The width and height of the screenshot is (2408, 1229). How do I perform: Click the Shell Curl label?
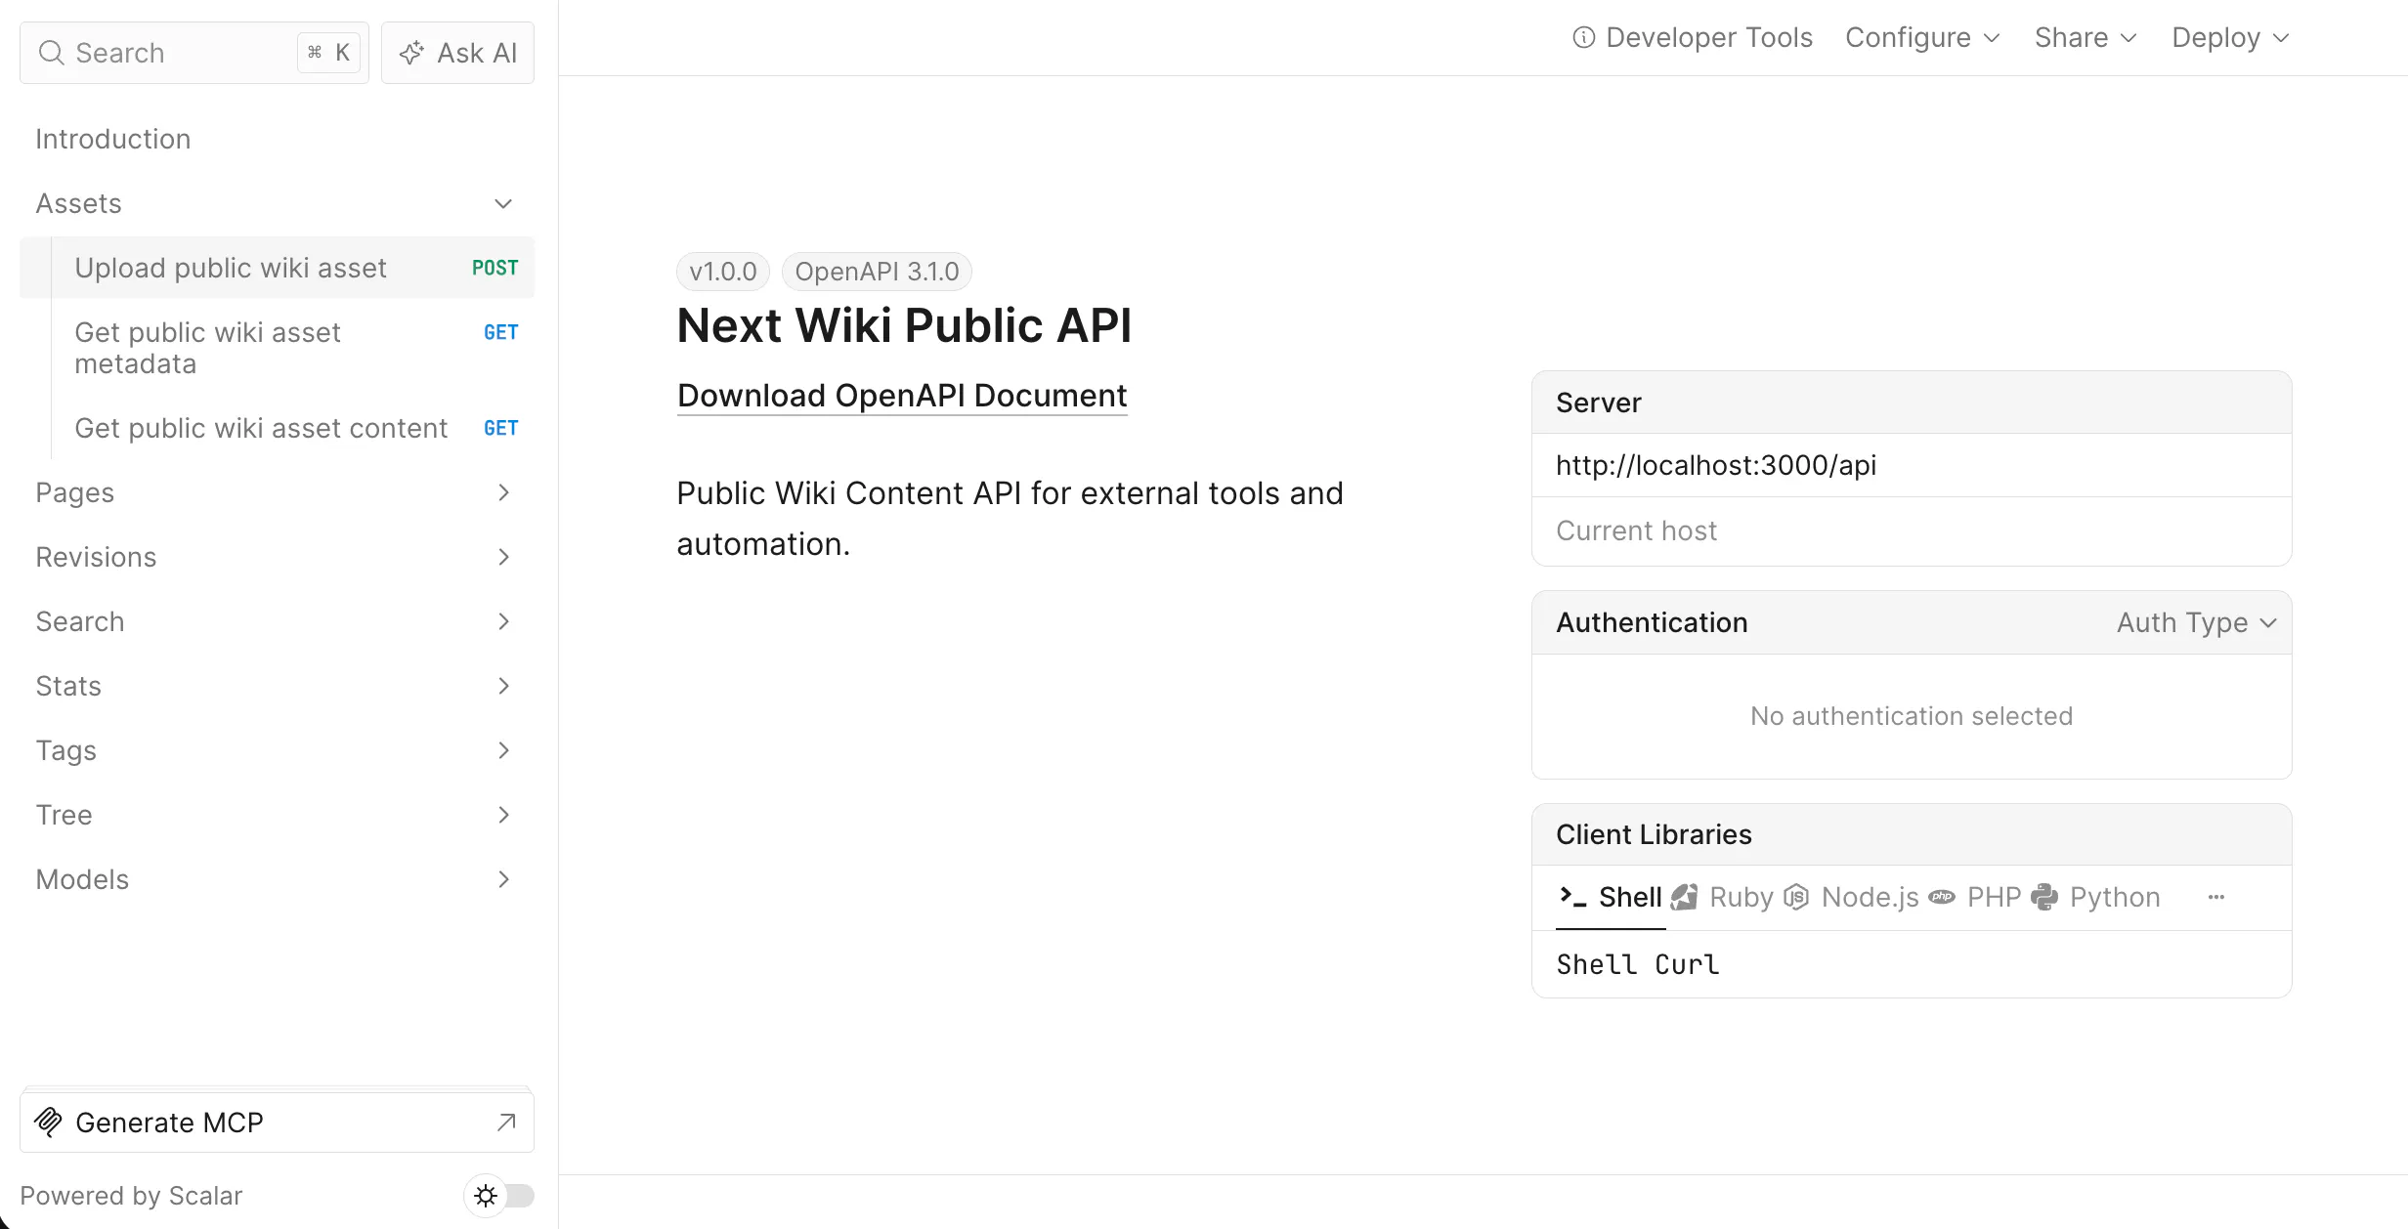1638,964
